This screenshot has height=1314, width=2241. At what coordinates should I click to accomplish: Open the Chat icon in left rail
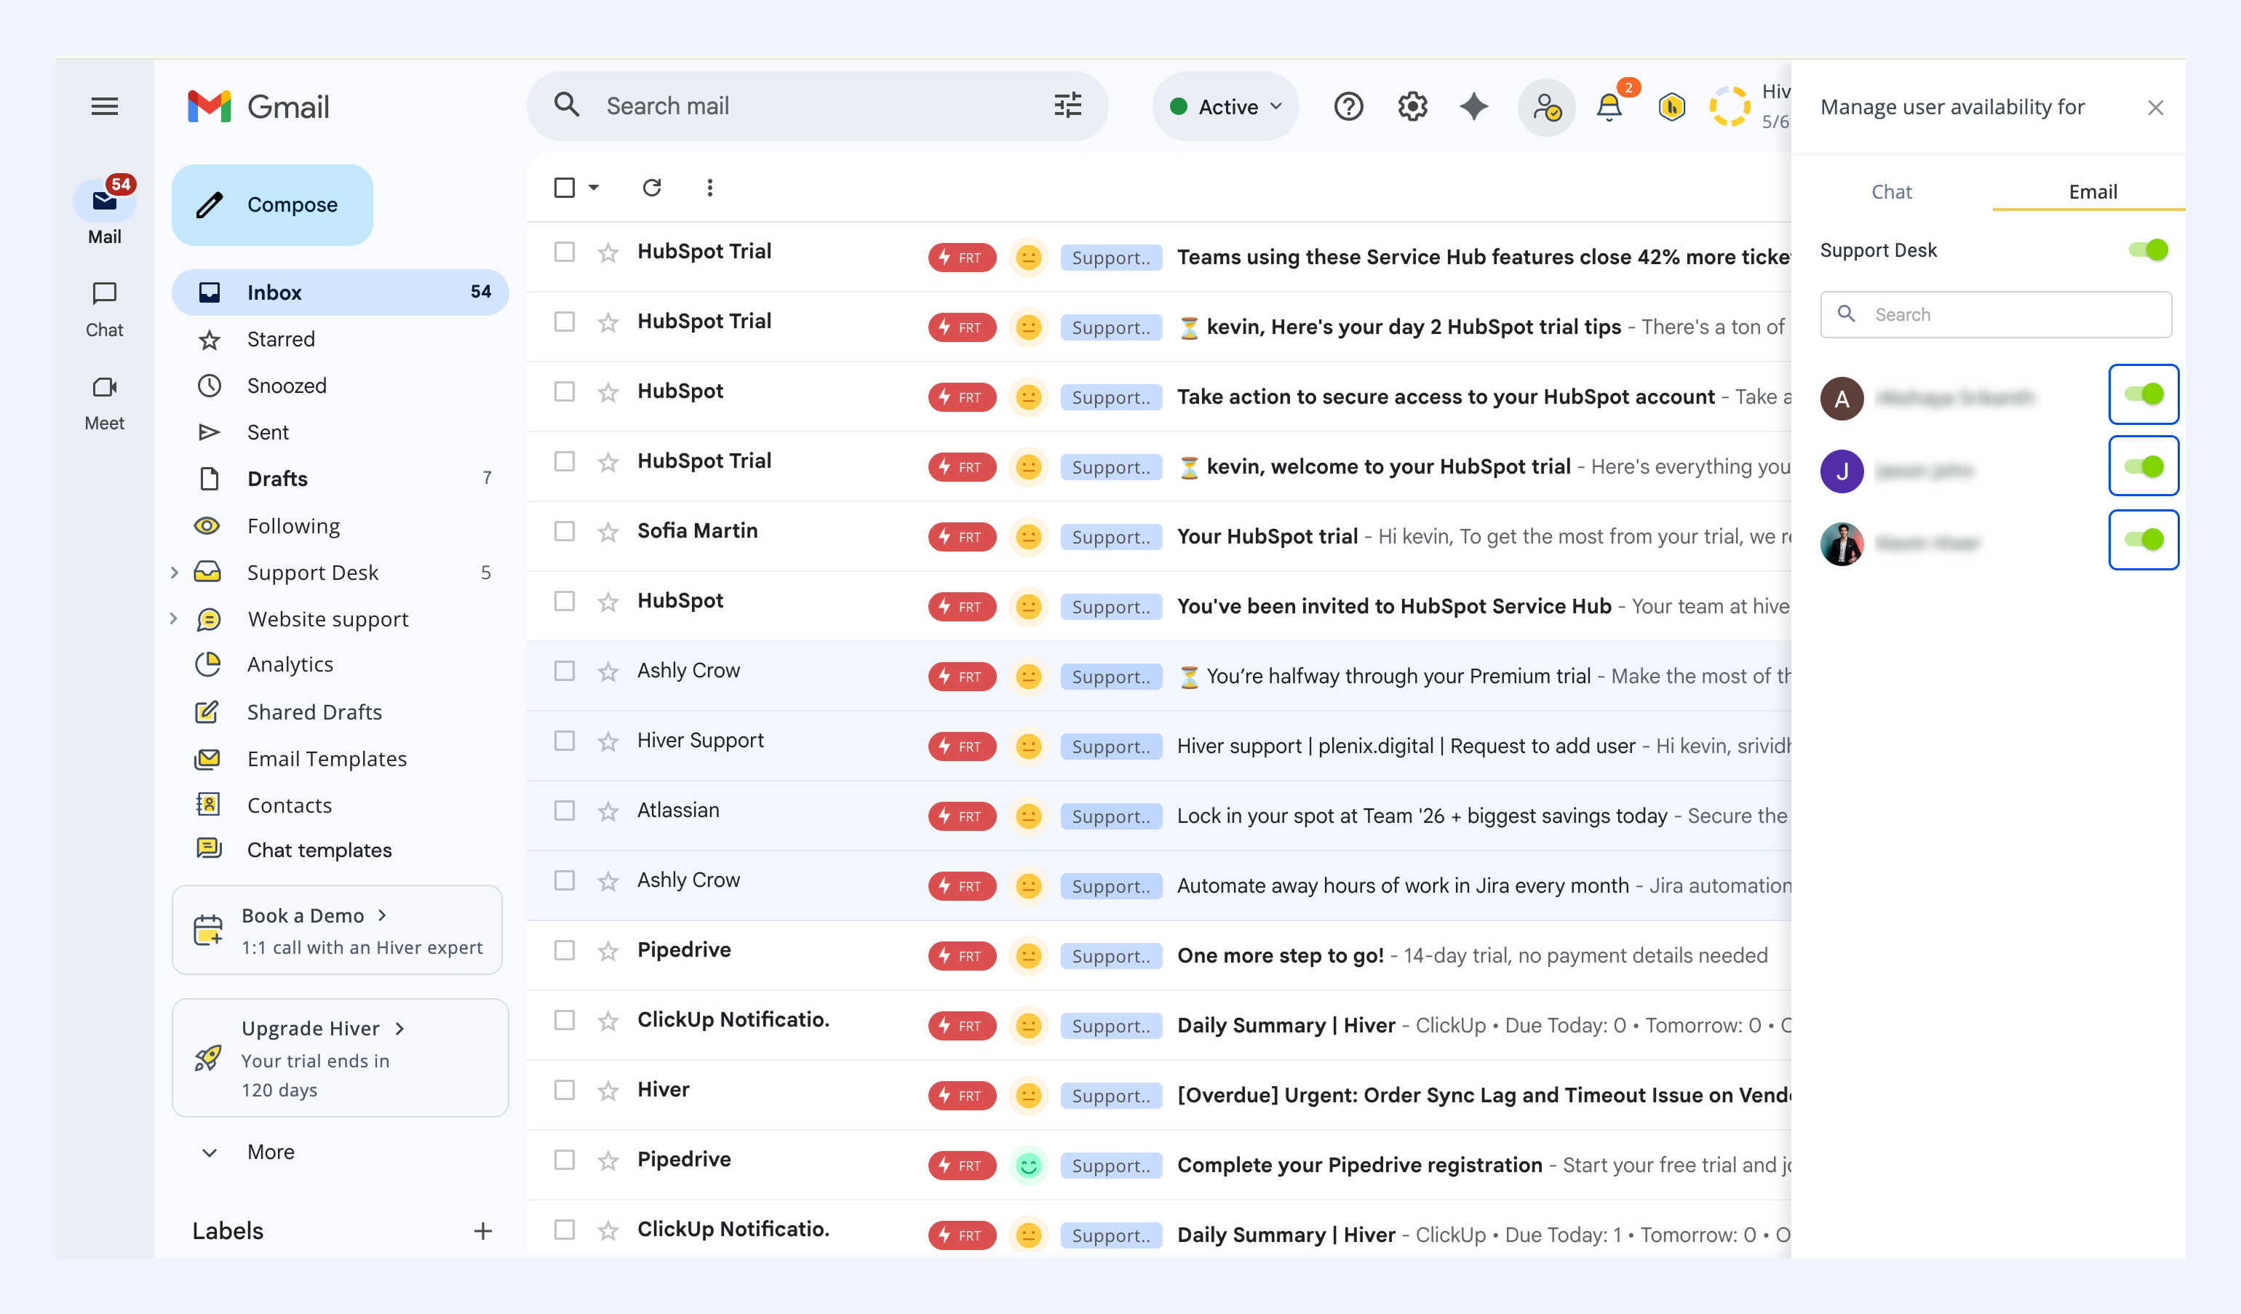tap(105, 293)
